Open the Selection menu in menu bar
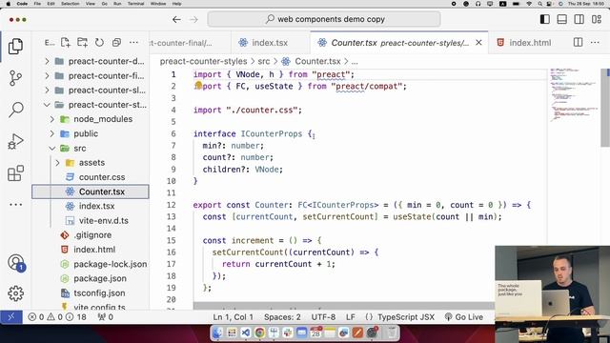This screenshot has width=610, height=343. tap(70, 4)
